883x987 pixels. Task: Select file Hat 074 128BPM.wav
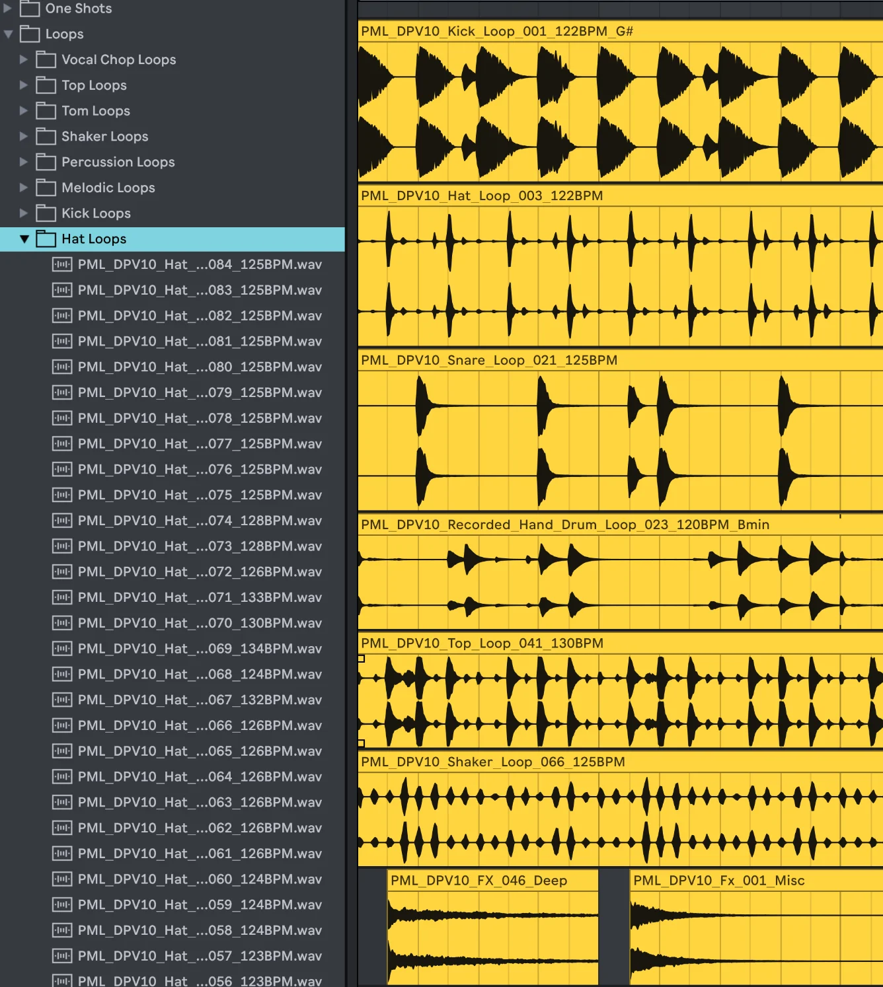[x=200, y=521]
